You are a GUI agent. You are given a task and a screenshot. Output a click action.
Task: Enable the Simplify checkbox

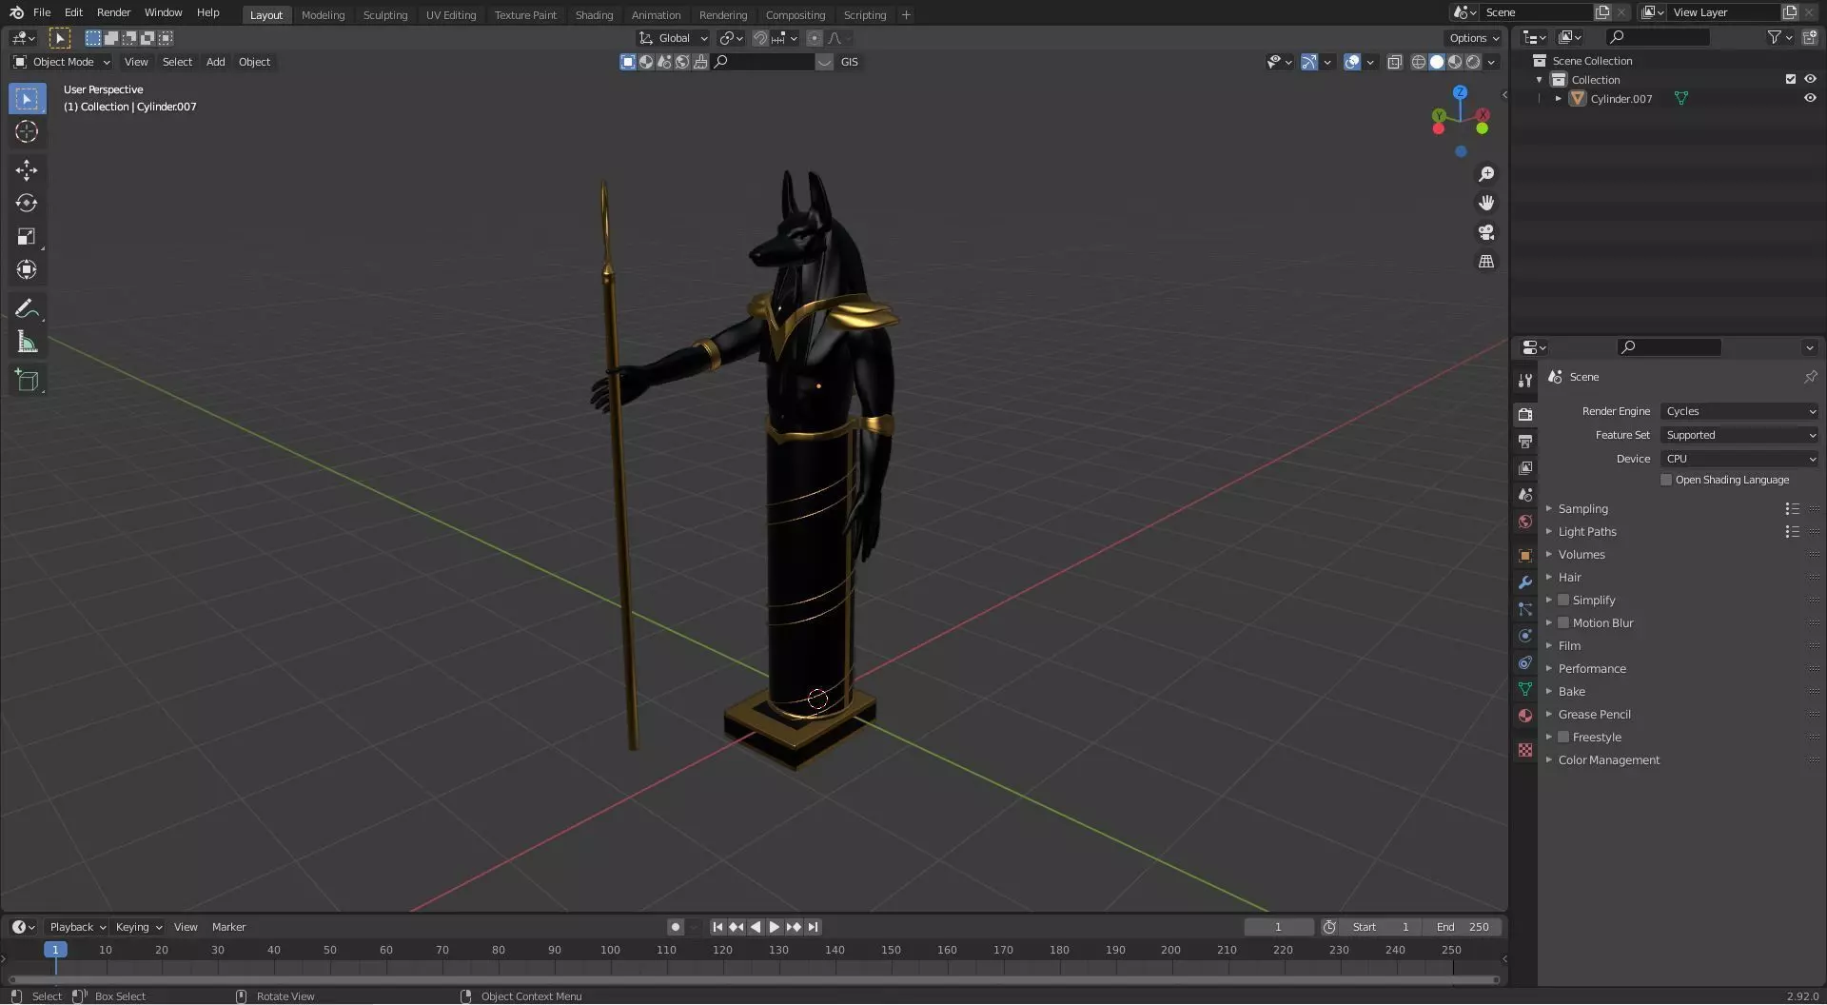pyautogui.click(x=1563, y=601)
